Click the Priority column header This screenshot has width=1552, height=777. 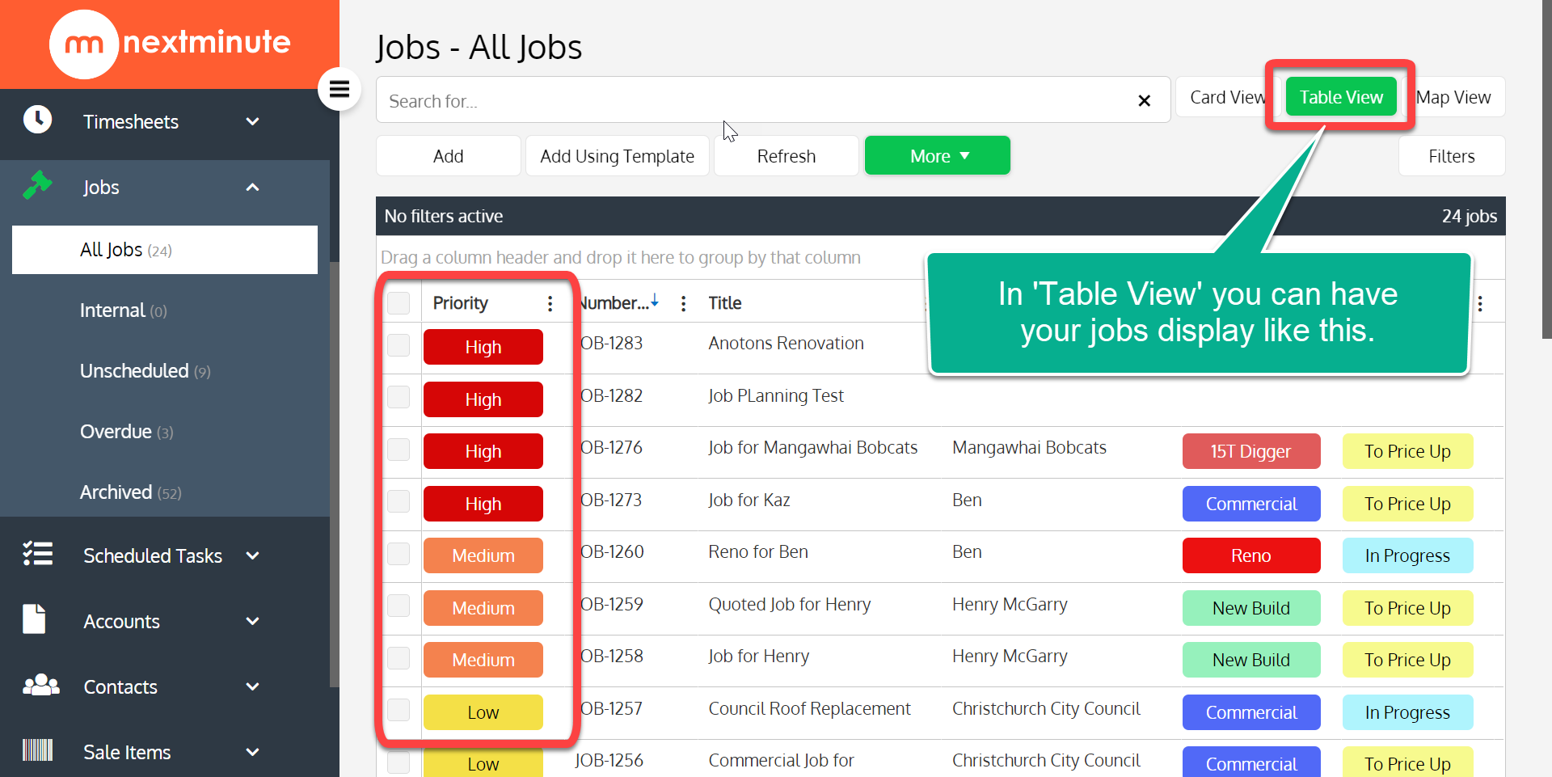pos(461,303)
